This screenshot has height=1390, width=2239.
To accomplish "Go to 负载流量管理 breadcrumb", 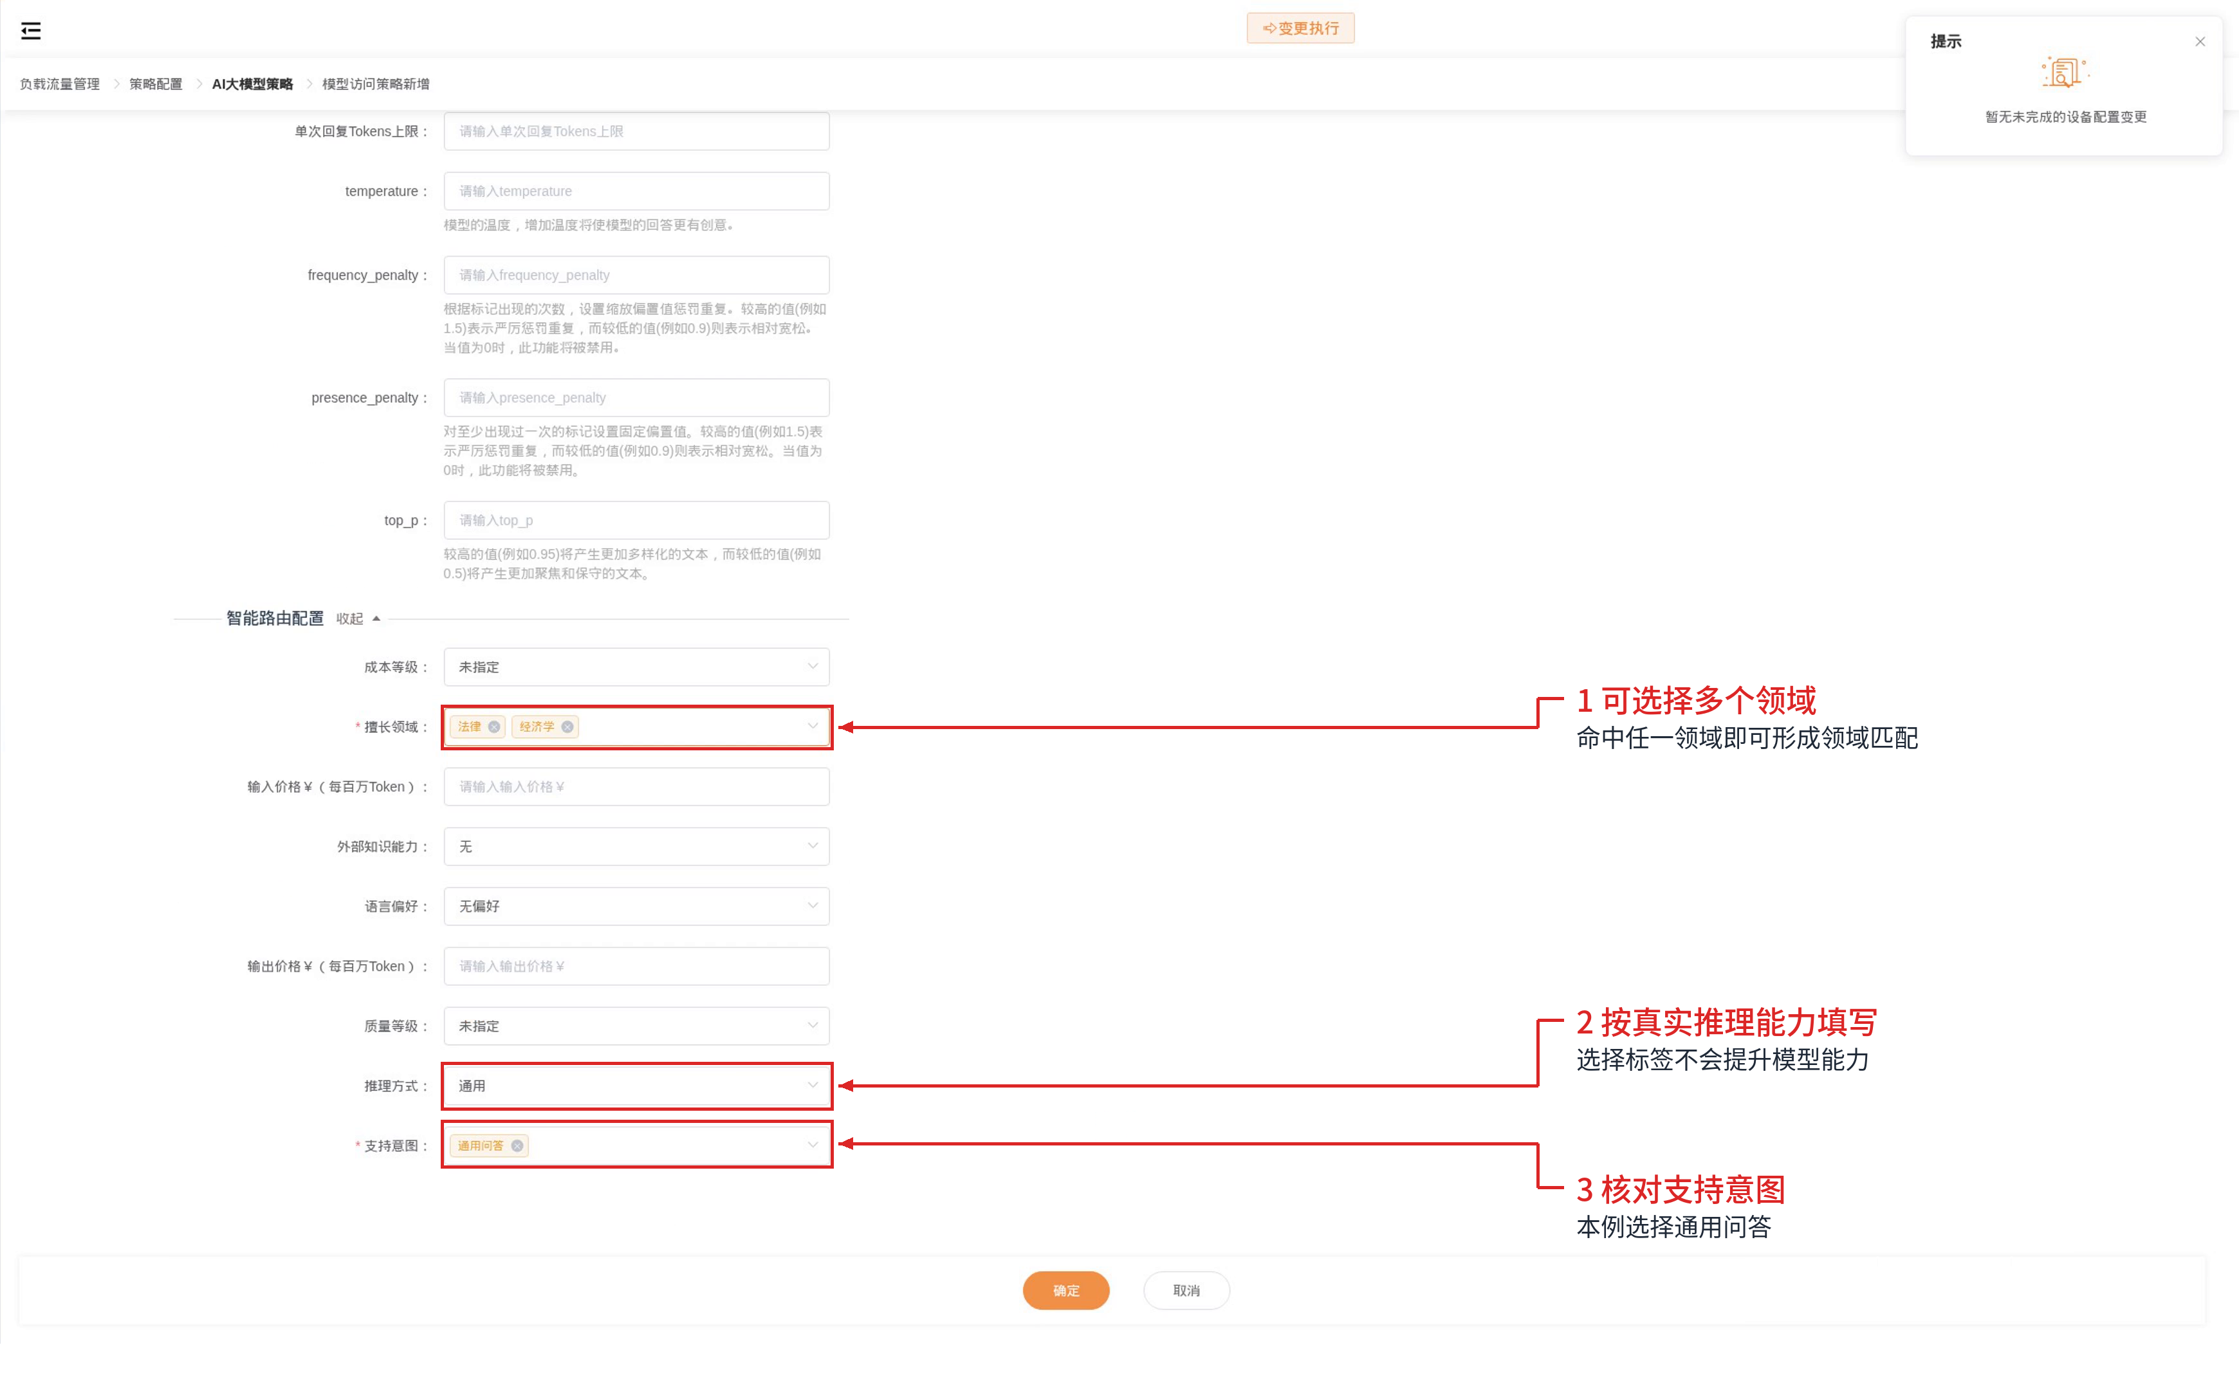I will pos(60,84).
